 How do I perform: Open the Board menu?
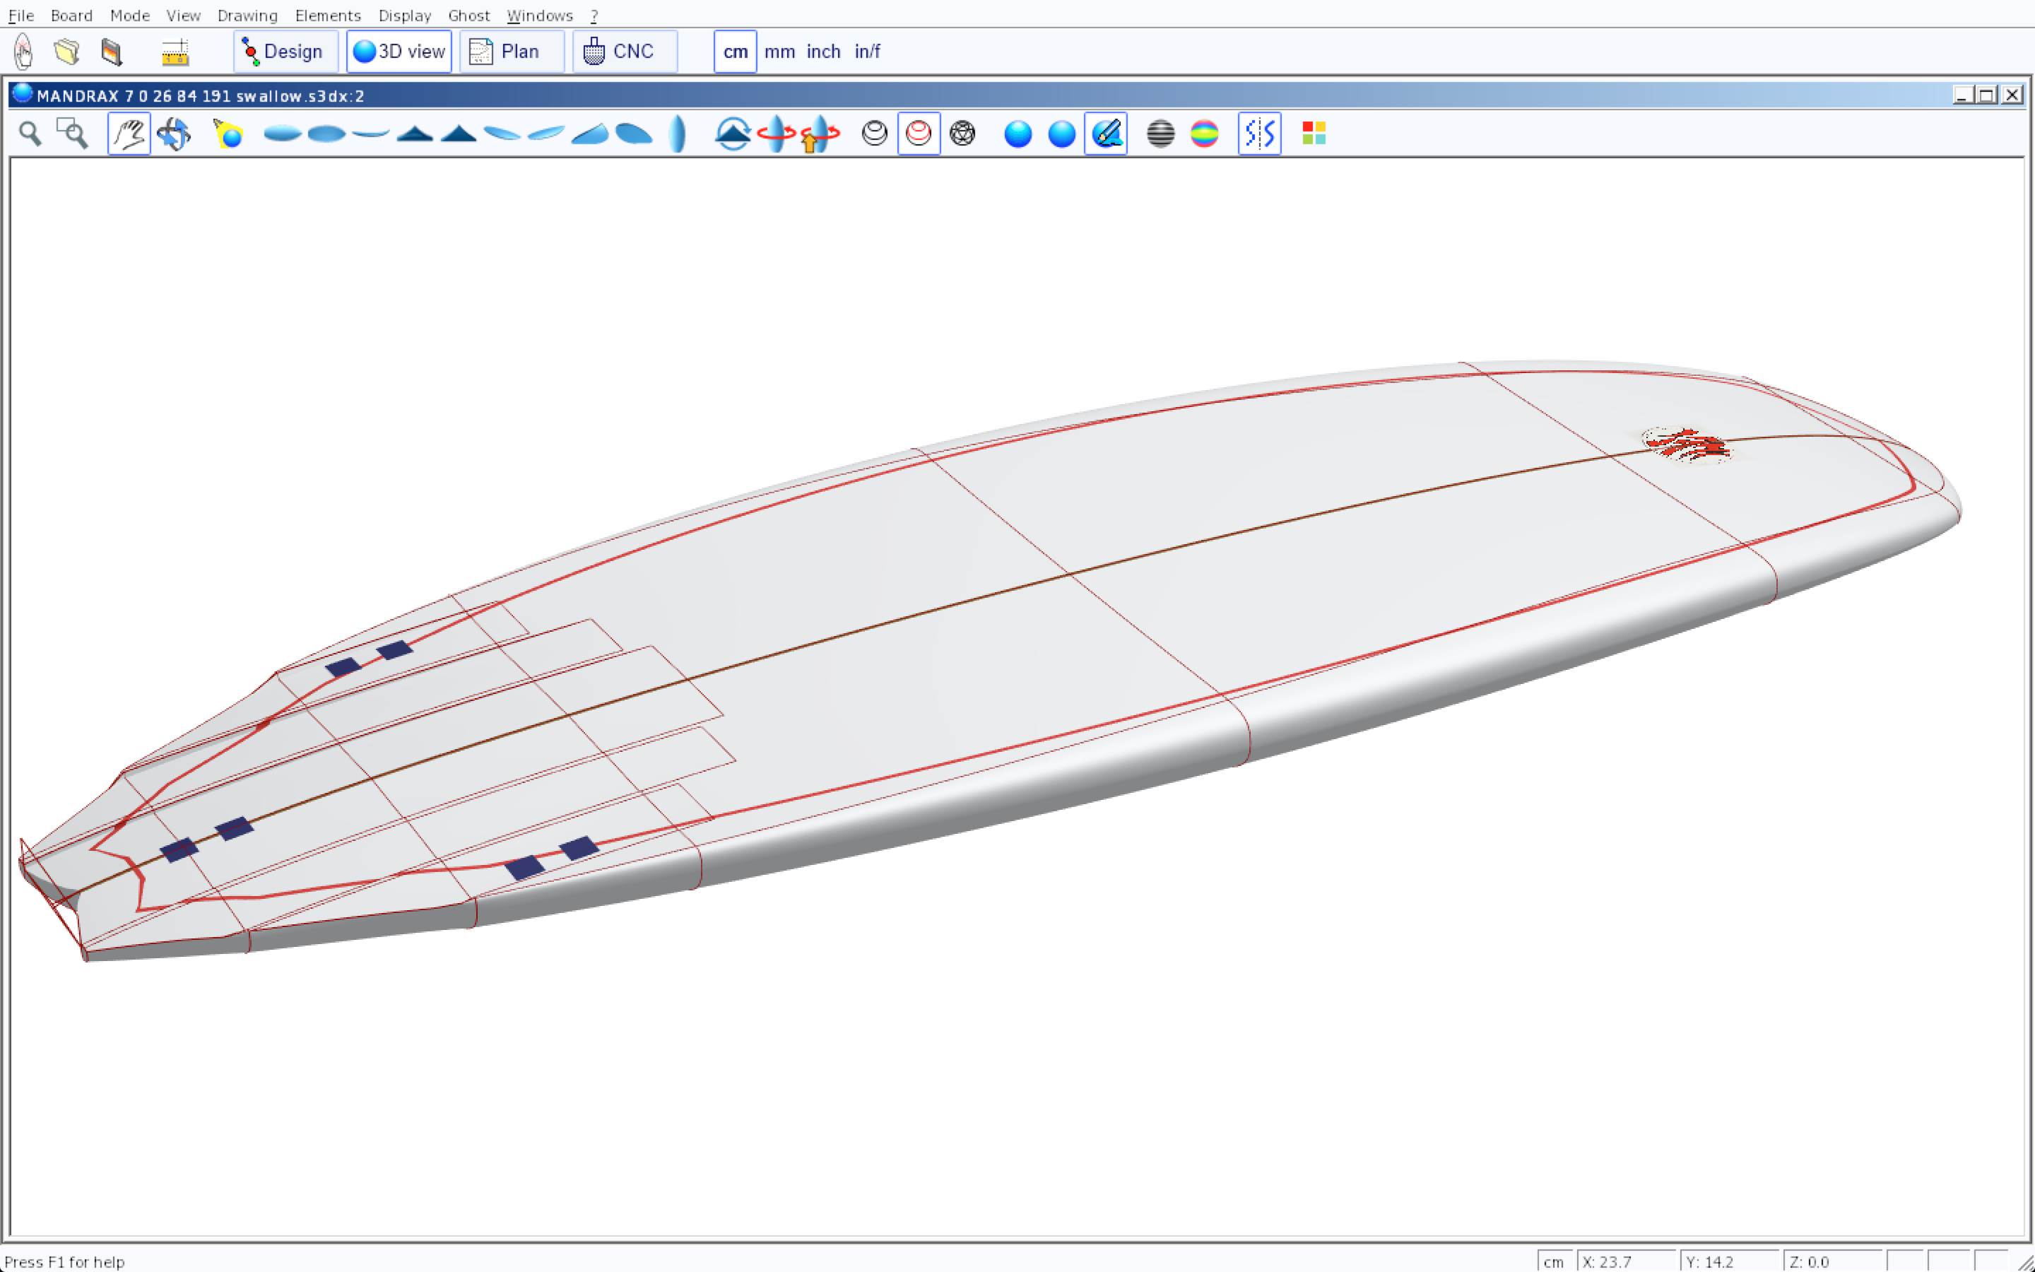(x=71, y=15)
